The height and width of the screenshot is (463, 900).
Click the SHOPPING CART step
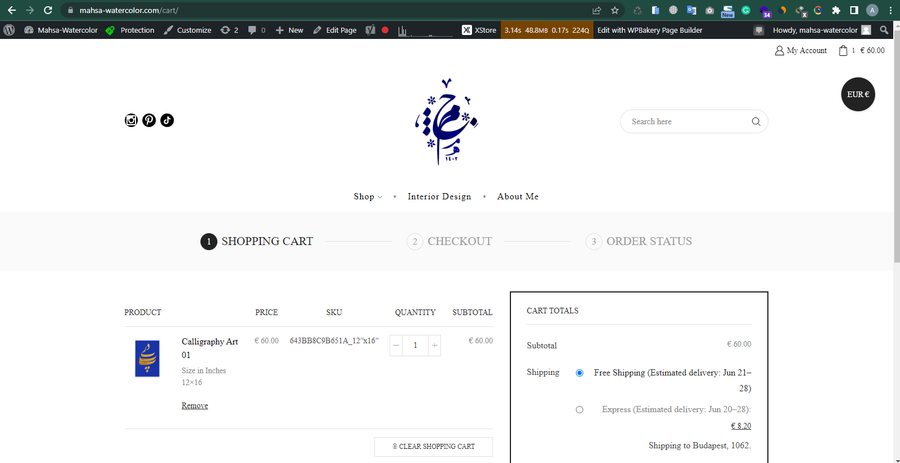click(x=257, y=242)
